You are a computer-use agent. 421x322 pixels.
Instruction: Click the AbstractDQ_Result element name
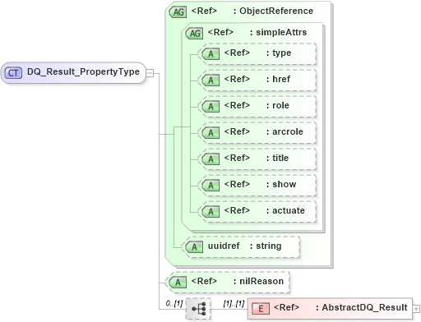tap(364, 307)
